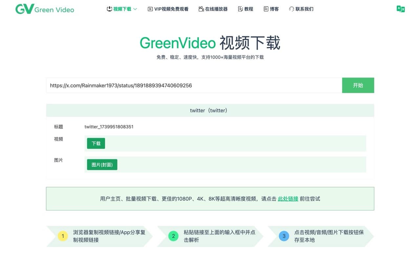Screen dimensions: 420x257
Task: Click the 视频 row label
Action: pyautogui.click(x=58, y=139)
